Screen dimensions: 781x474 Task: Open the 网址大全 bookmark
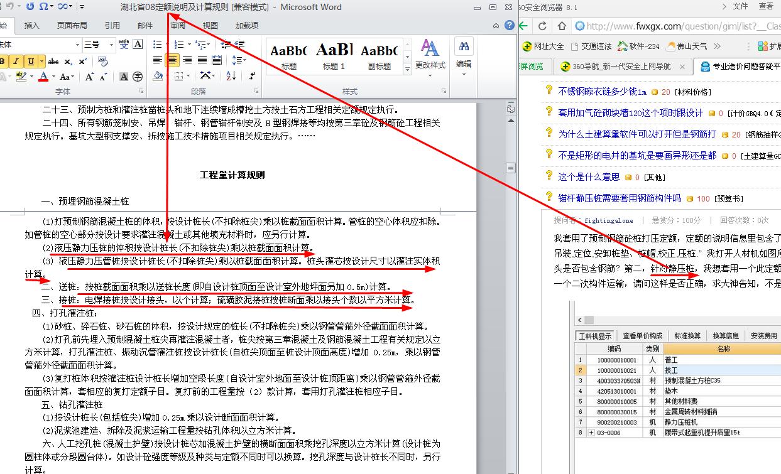(x=543, y=46)
